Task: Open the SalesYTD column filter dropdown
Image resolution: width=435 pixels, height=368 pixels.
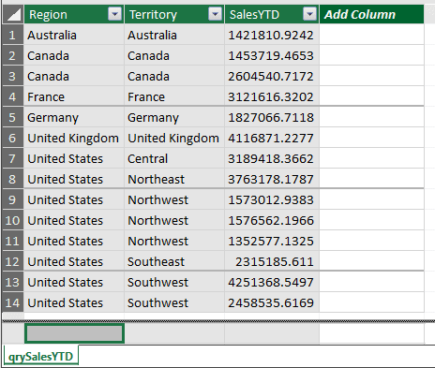Action: (x=309, y=14)
